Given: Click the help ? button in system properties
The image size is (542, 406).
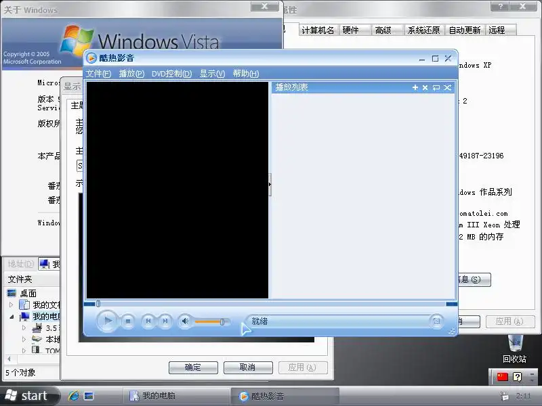Looking at the screenshot, I should coord(501,6).
